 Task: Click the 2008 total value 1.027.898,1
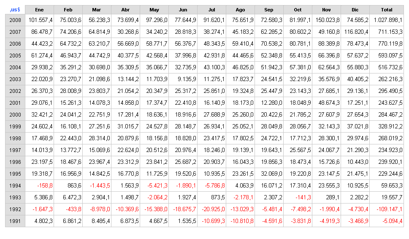click(388, 20)
